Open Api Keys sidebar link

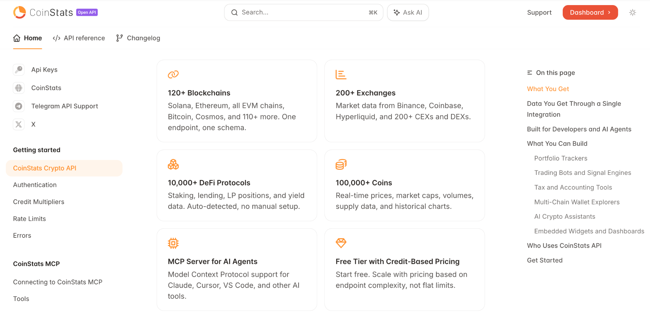click(x=44, y=70)
